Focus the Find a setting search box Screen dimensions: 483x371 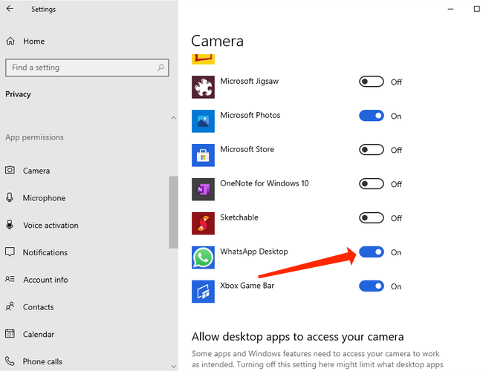[87, 68]
